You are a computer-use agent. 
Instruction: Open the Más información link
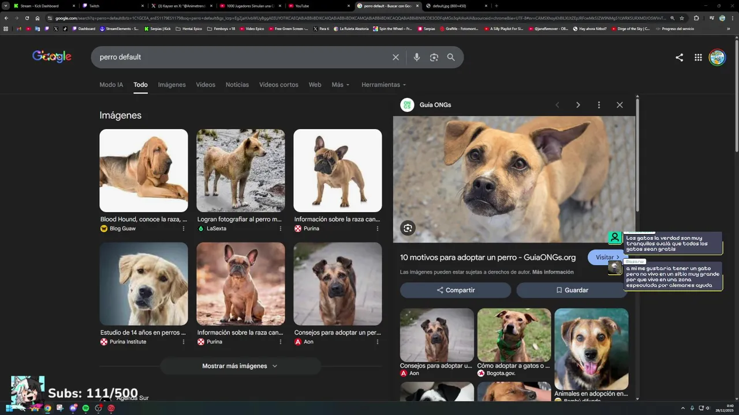point(553,272)
